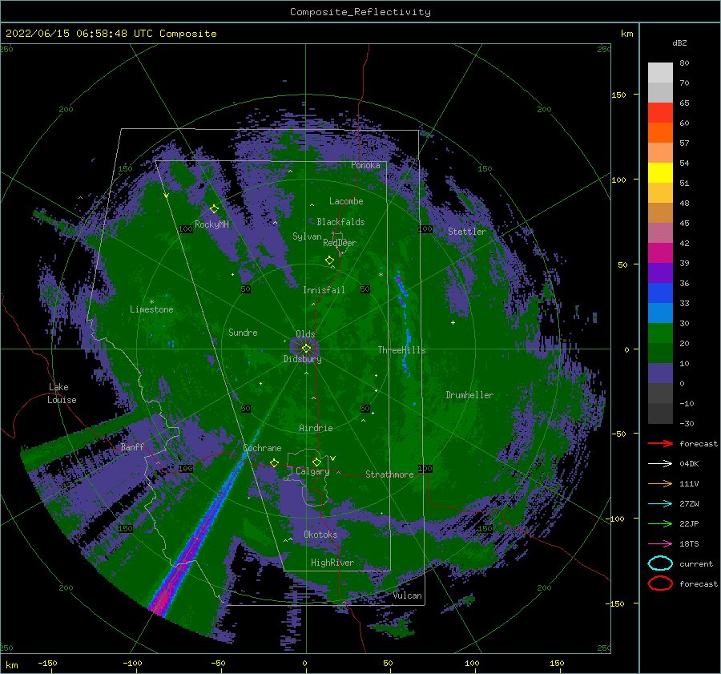Click the Sylvan label

coord(307,236)
